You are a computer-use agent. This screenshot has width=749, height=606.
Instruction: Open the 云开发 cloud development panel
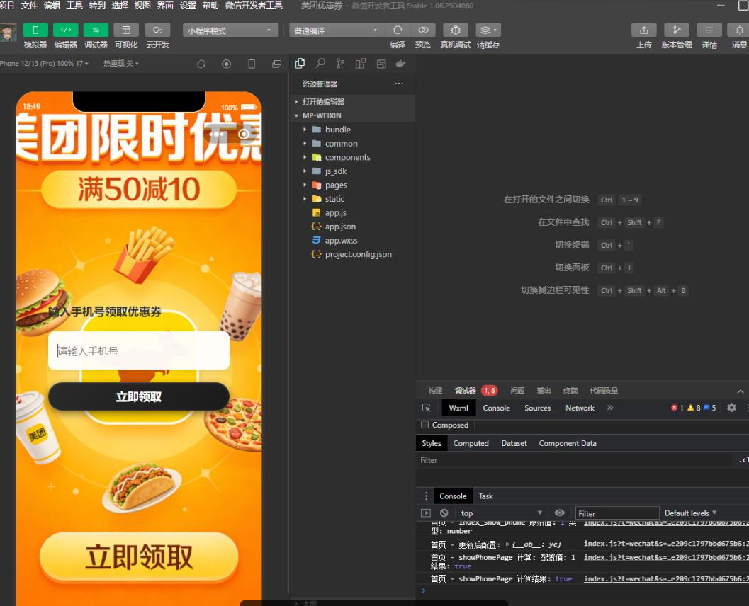click(157, 30)
